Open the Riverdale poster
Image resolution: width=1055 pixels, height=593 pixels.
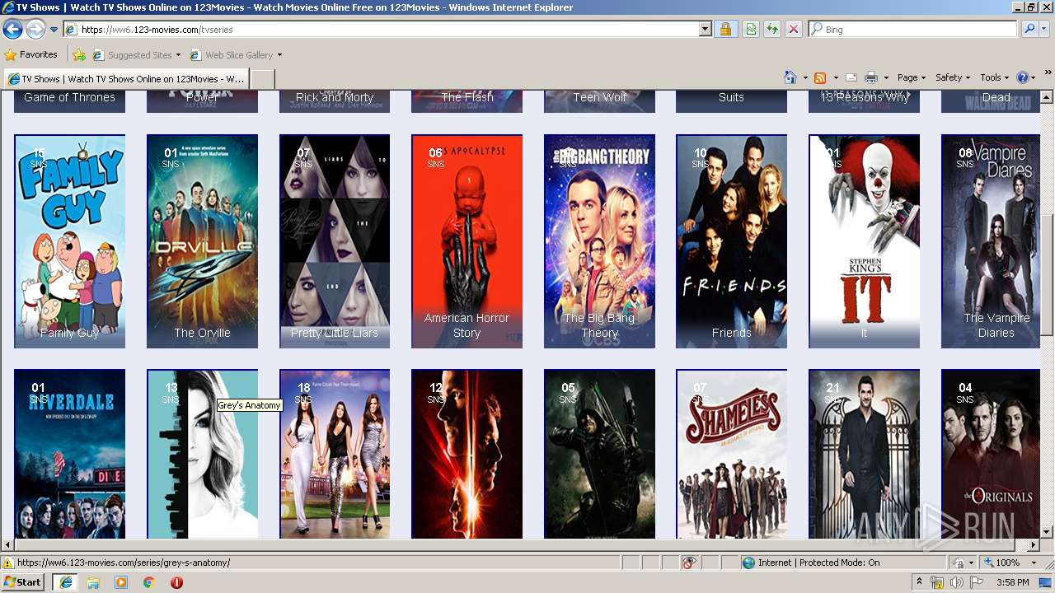tap(70, 454)
